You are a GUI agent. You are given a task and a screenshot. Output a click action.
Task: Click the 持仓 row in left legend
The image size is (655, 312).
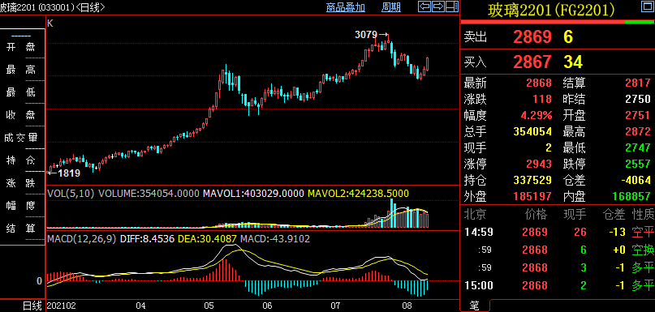point(21,160)
